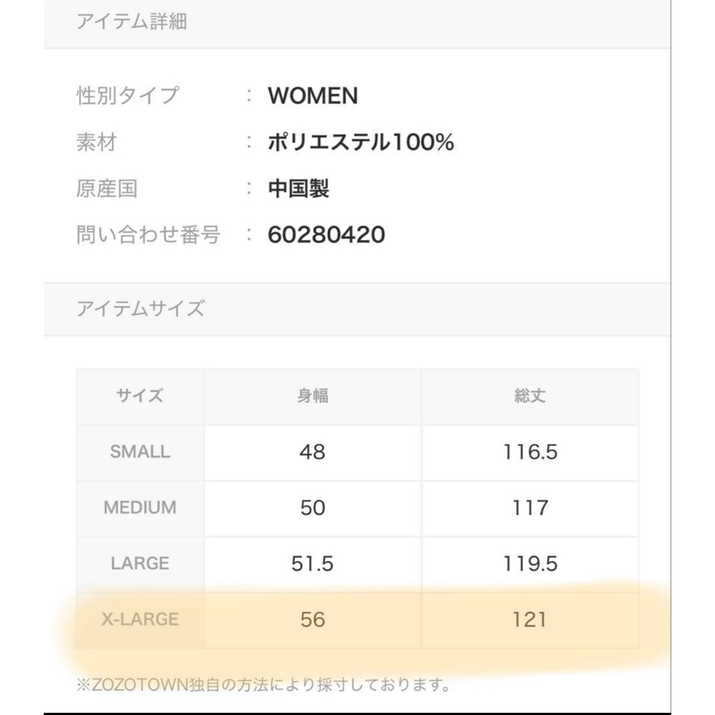Image resolution: width=715 pixels, height=715 pixels.
Task: Click the 問い合わせ番号 label
Action: (148, 235)
